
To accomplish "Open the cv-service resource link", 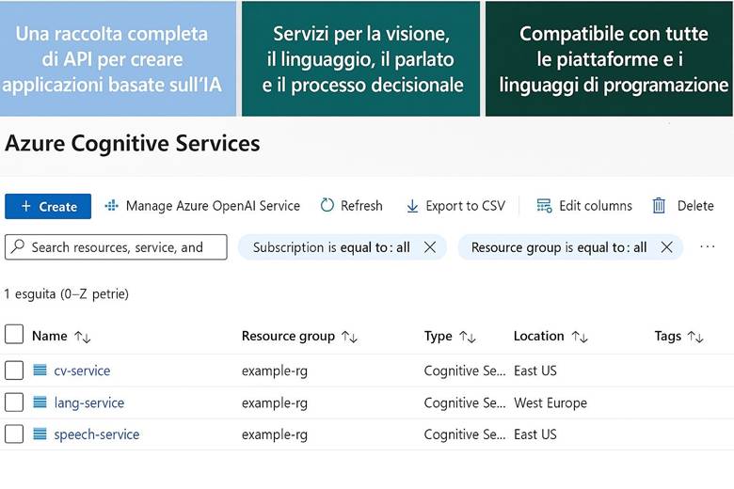I will click(82, 371).
